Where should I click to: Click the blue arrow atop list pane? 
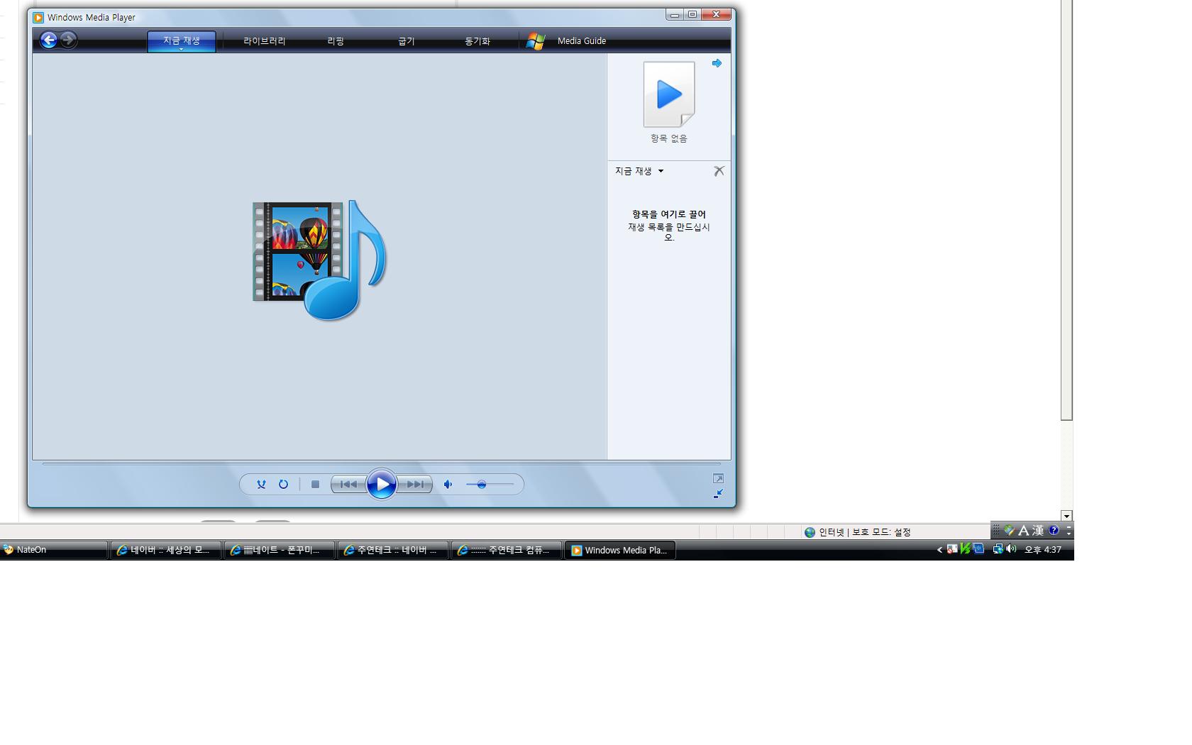pos(717,63)
